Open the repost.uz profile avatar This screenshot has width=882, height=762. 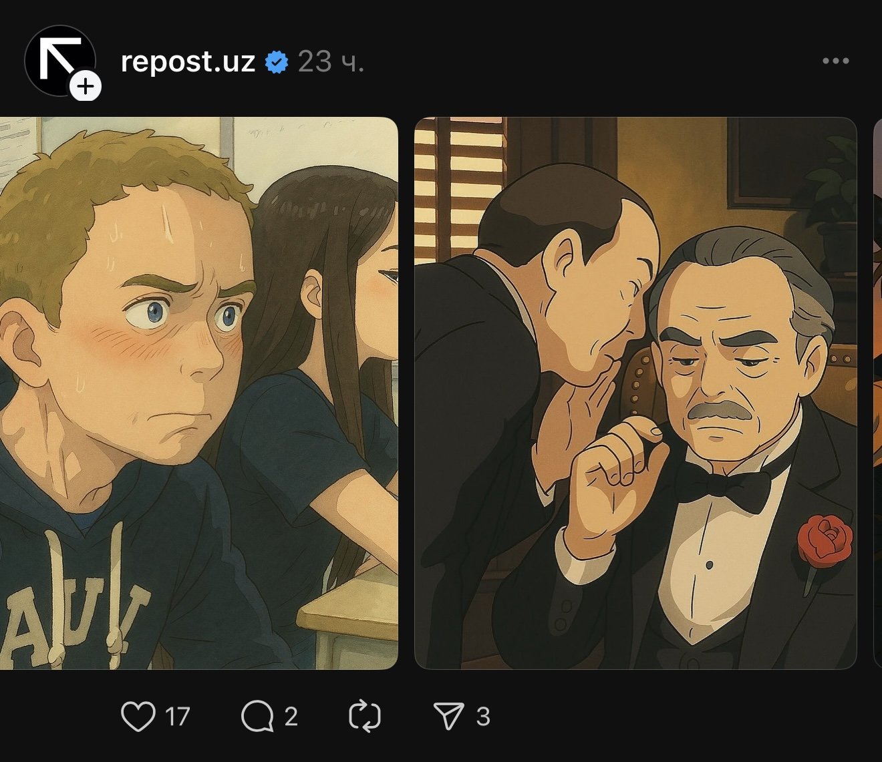(60, 61)
